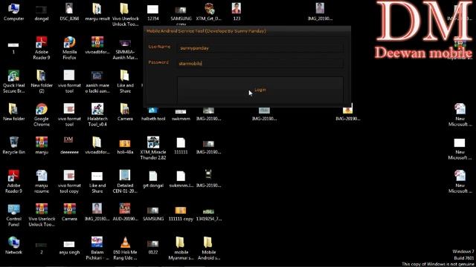Select the Detailed CEN-01-20... file
Image resolution: width=476 pixels, height=267 pixels.
tap(125, 182)
